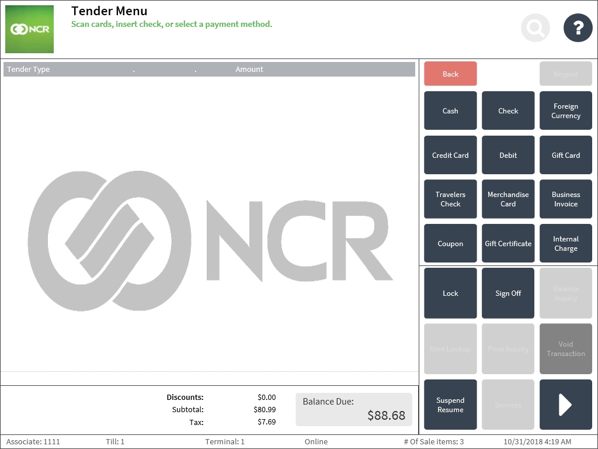598x449 pixels.
Task: Select Gift Card tender
Action: click(x=565, y=155)
